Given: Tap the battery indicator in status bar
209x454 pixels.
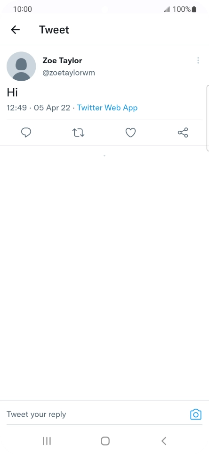Looking at the screenshot, I should click(x=194, y=9).
